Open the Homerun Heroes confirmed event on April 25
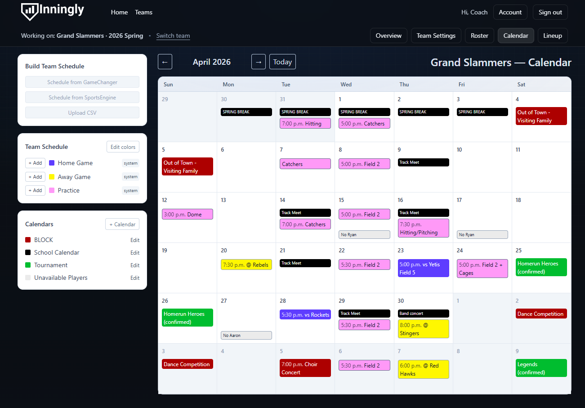This screenshot has width=585, height=408. point(541,267)
